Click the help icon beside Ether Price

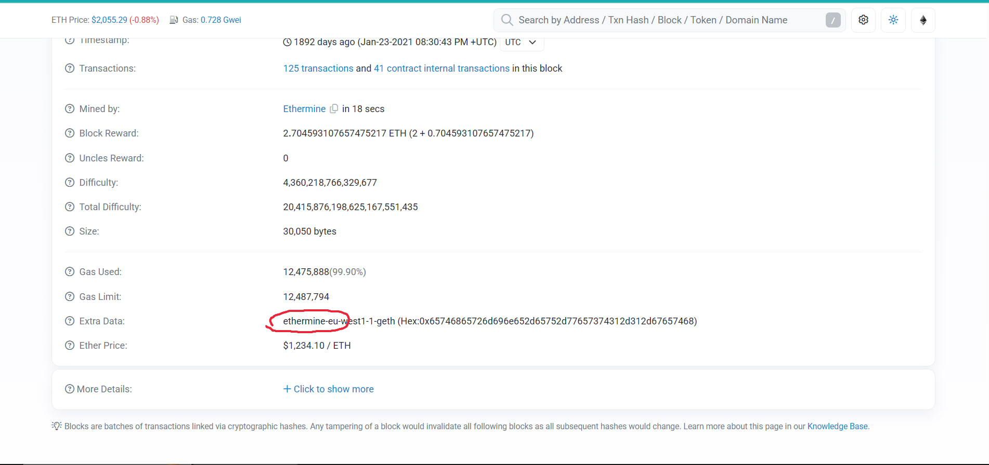pyautogui.click(x=70, y=346)
